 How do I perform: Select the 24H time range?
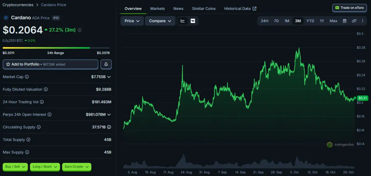pos(265,21)
